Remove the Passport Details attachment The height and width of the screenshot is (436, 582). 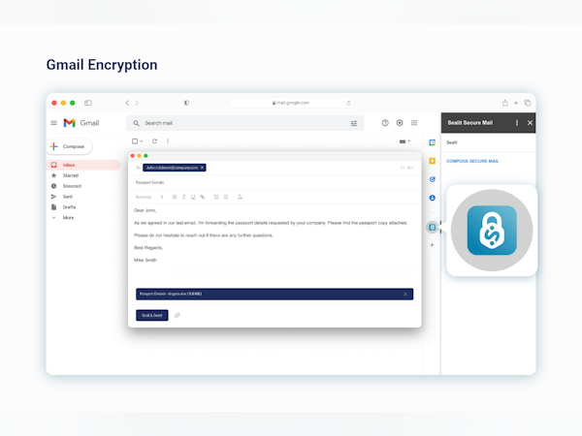tap(405, 294)
